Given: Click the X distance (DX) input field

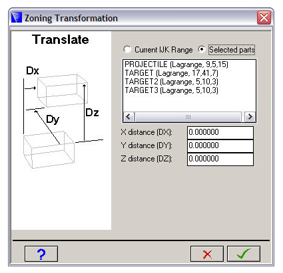Looking at the screenshot, I should [x=220, y=132].
